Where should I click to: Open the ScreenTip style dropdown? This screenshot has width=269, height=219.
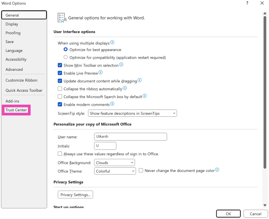(x=133, y=113)
